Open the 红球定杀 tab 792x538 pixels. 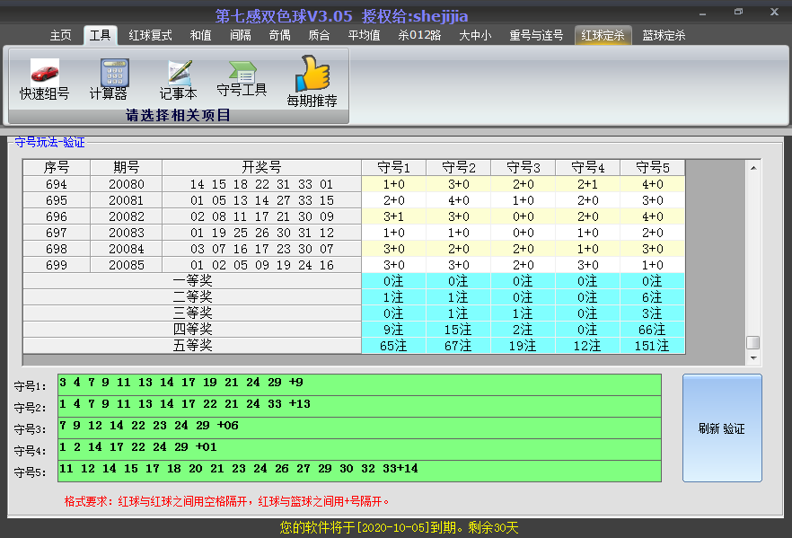coord(603,35)
